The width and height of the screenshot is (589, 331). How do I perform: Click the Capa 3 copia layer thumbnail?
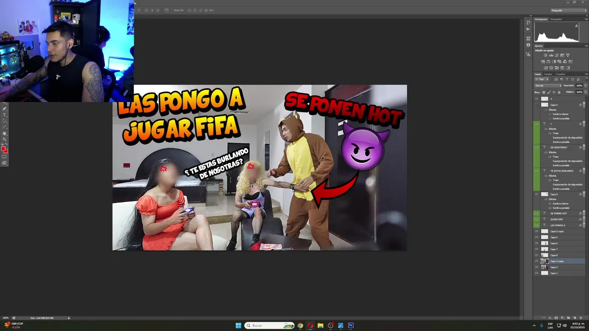544,261
